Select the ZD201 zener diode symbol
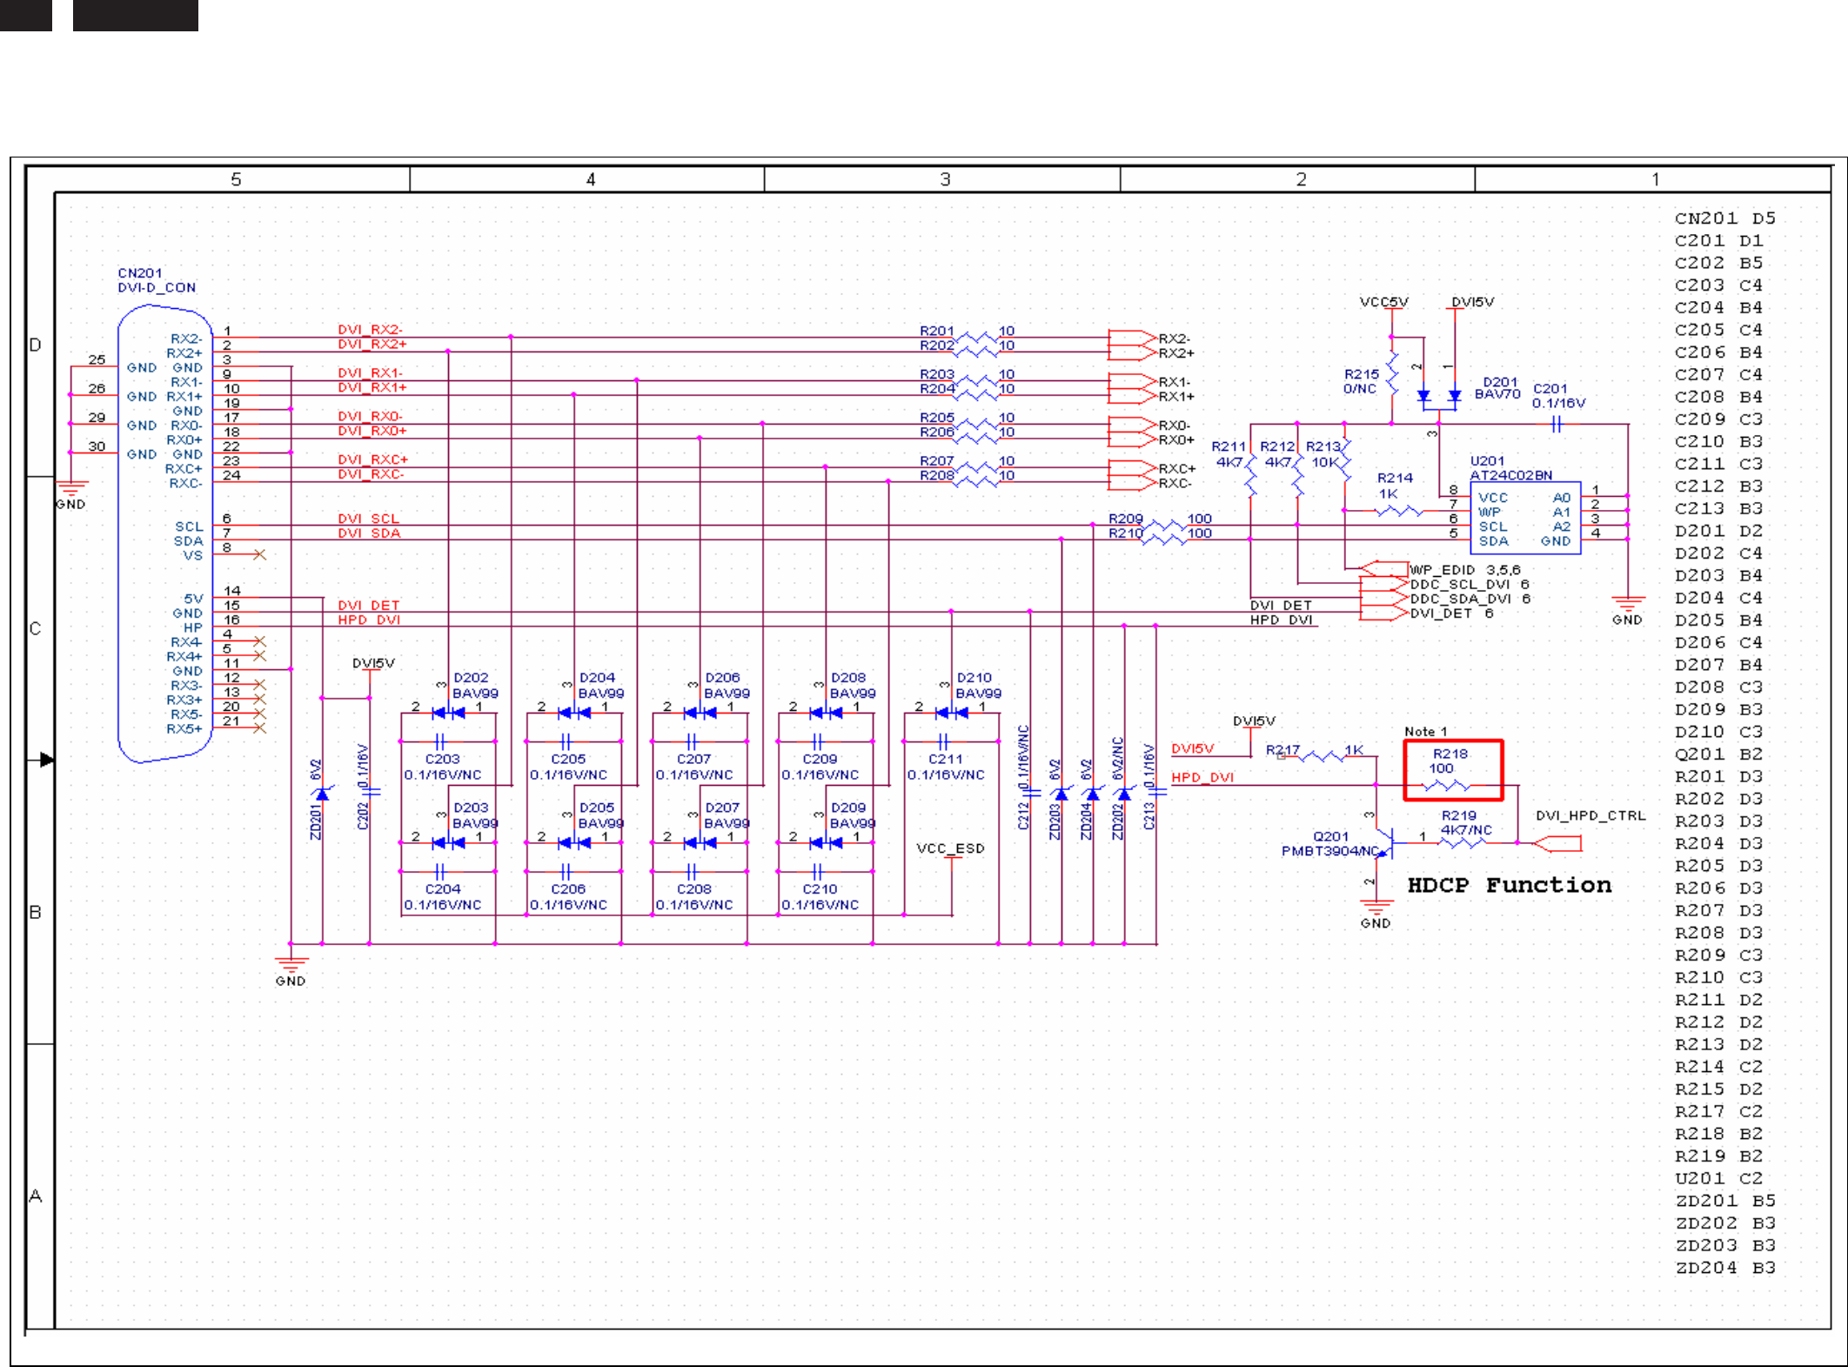The width and height of the screenshot is (1848, 1367). pos(323,794)
